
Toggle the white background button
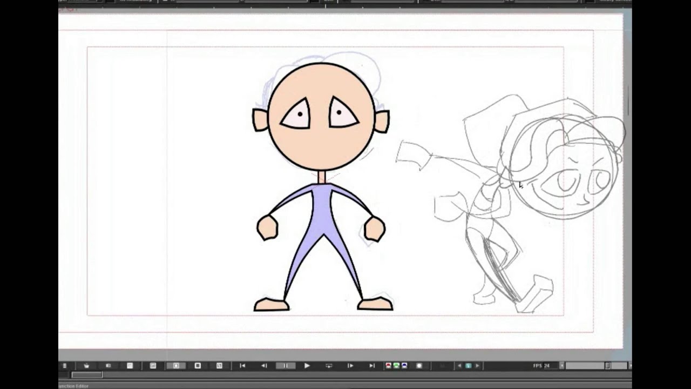[x=176, y=366]
